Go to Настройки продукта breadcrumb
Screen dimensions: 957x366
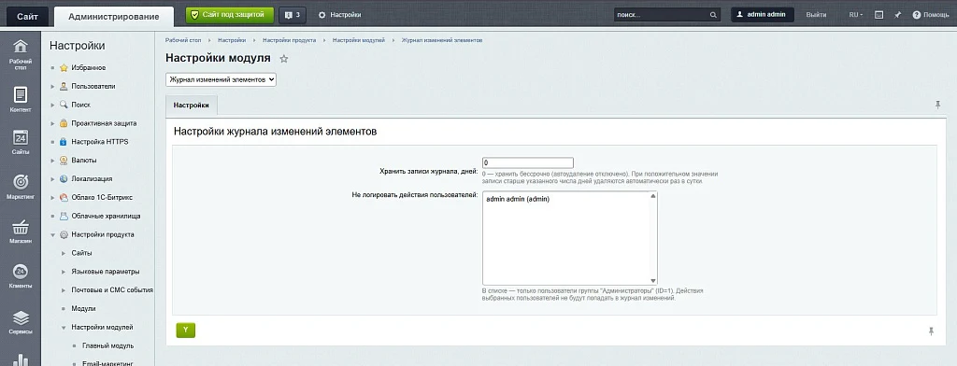290,40
